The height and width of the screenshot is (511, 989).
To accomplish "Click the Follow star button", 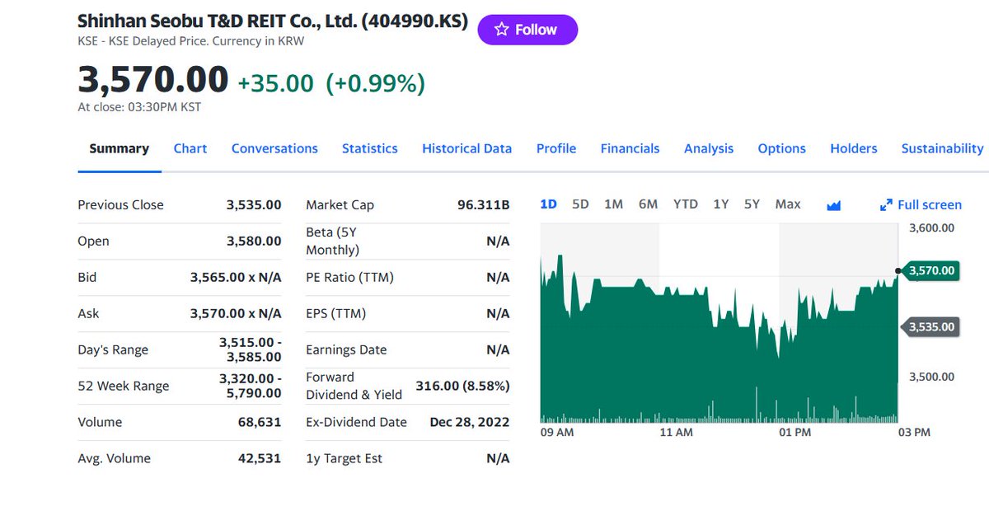I will pyautogui.click(x=527, y=30).
